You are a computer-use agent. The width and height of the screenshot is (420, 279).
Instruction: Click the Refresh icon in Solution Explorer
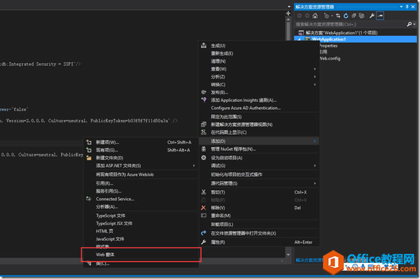(345, 15)
